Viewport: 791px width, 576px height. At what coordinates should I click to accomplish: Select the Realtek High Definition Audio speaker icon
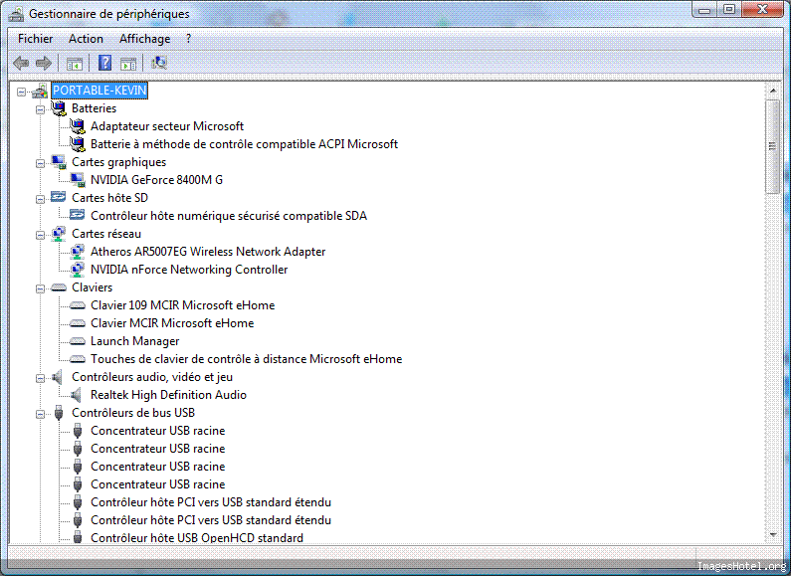pos(78,395)
